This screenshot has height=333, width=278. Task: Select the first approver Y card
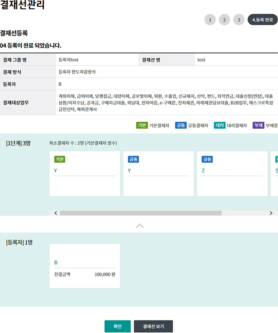[85, 174]
